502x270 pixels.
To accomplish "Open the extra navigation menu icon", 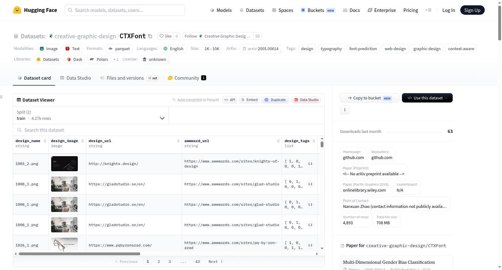I will tap(428, 10).
